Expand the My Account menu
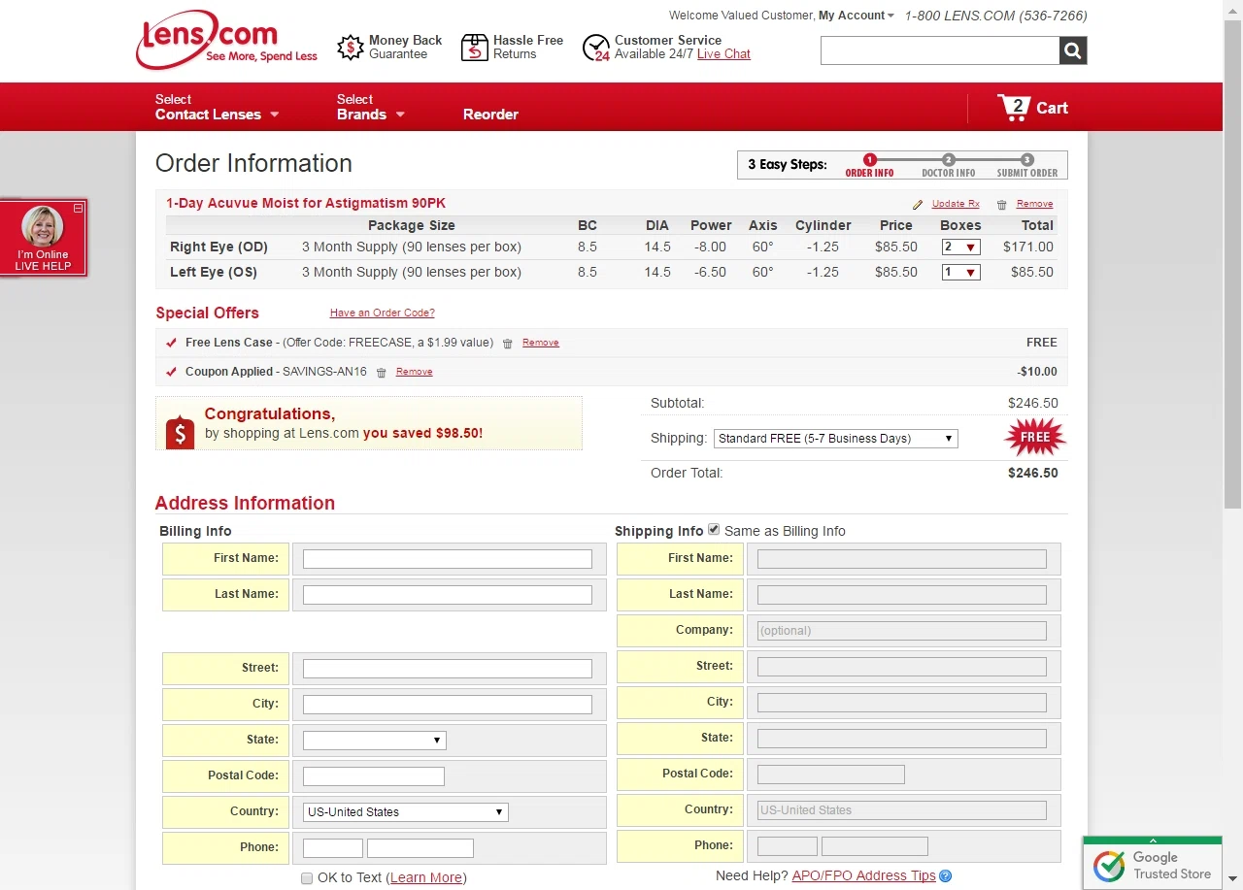The height and width of the screenshot is (890, 1243). 856,16
